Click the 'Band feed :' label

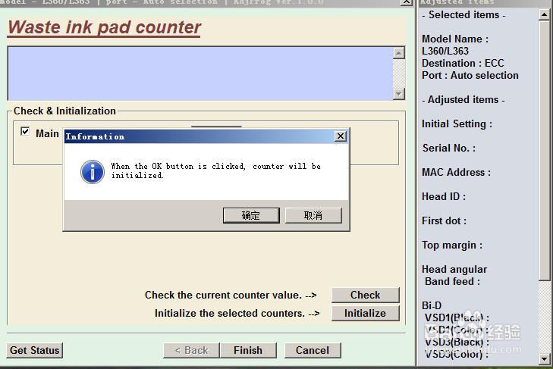click(x=452, y=282)
